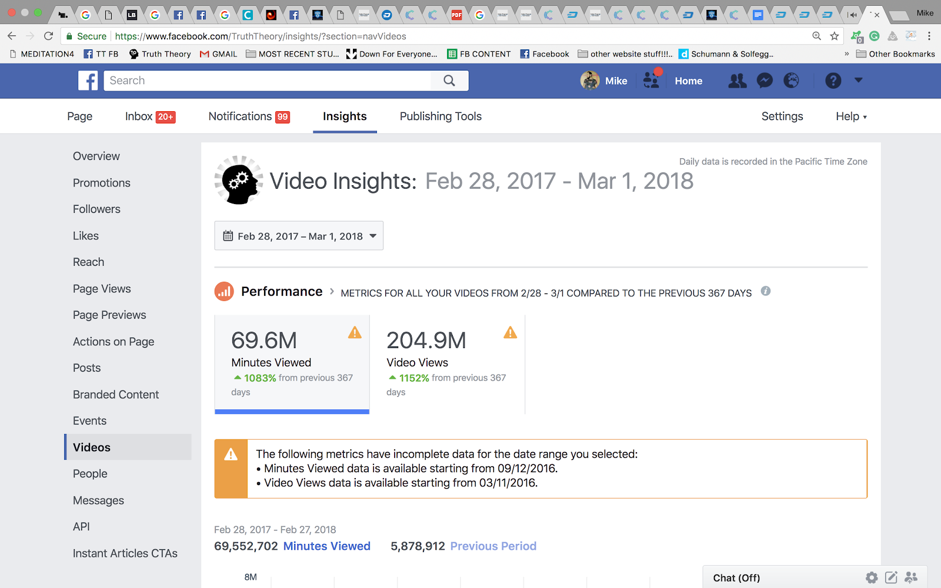
Task: Open Mike's profile picture
Action: [x=590, y=81]
